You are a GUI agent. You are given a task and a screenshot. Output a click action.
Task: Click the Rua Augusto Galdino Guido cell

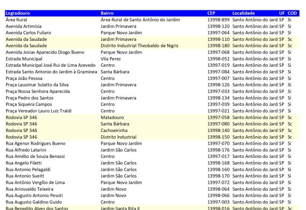35,202
